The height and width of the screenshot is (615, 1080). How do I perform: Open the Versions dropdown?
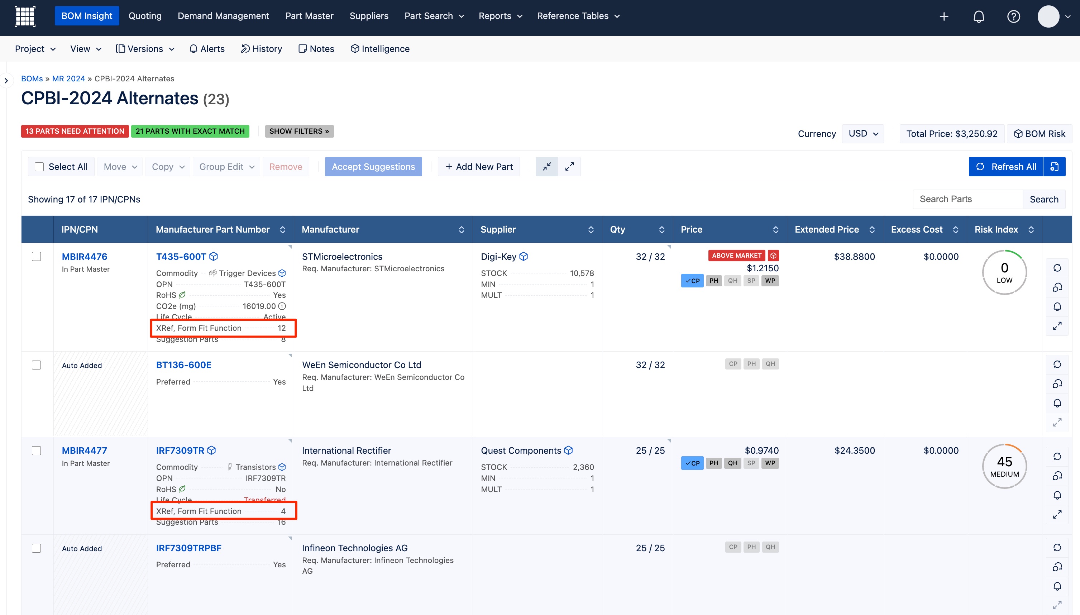tap(145, 49)
